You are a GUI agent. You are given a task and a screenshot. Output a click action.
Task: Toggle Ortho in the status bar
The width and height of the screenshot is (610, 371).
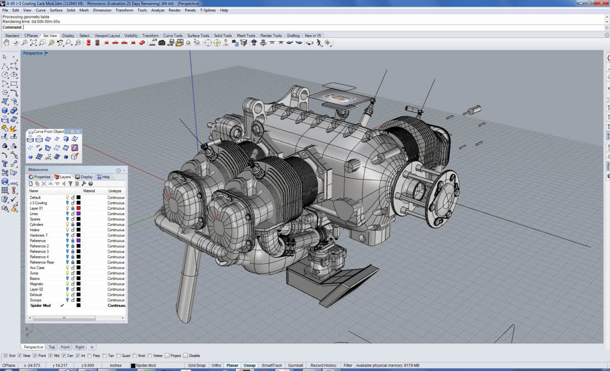pos(216,365)
